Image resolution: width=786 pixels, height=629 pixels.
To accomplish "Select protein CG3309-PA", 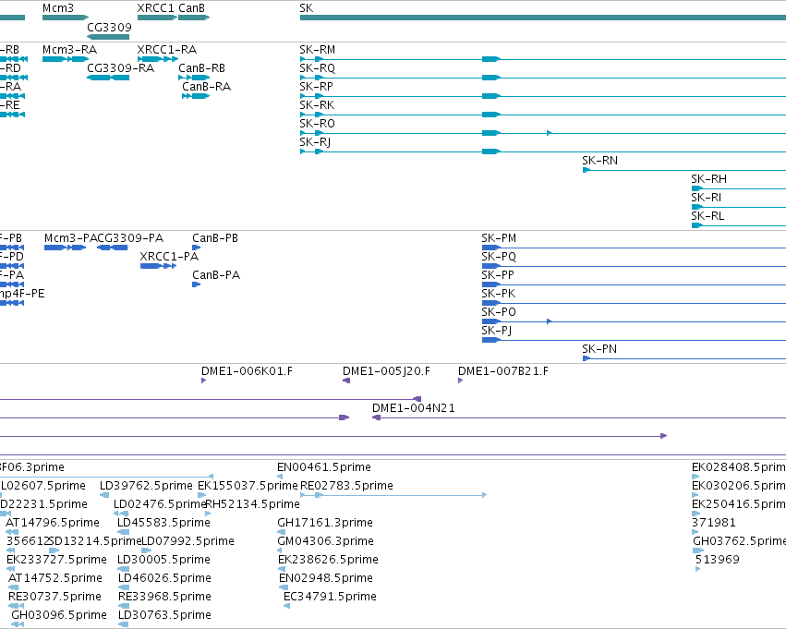I will tap(113, 248).
